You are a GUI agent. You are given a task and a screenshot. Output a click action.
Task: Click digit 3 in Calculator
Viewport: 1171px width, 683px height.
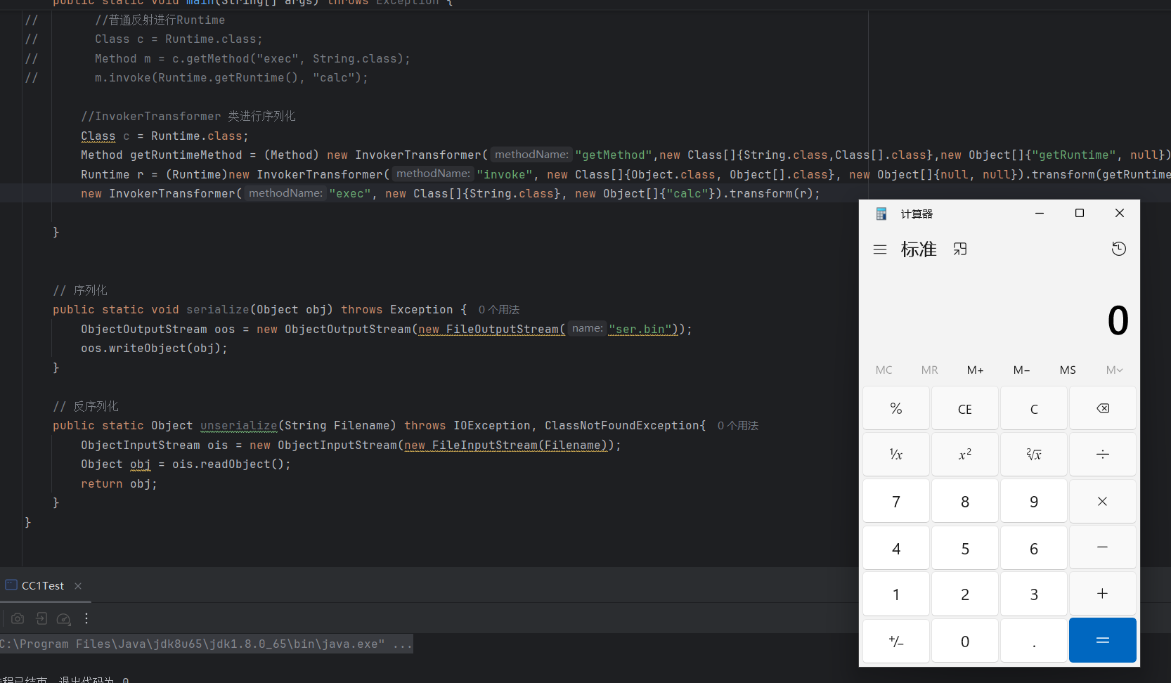(x=1034, y=594)
